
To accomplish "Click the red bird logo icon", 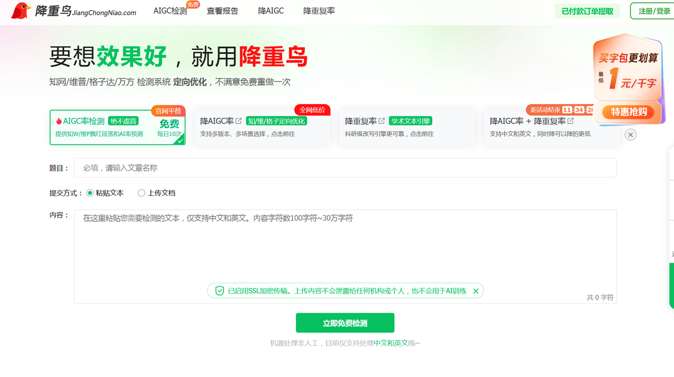I will click(21, 11).
